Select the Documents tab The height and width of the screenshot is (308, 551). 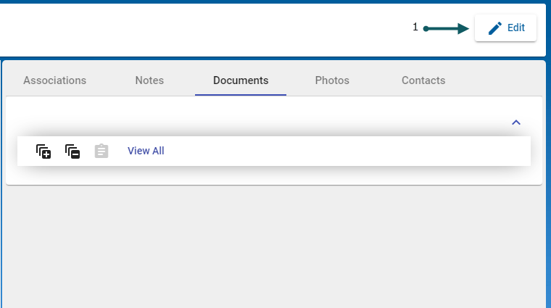[x=241, y=80]
